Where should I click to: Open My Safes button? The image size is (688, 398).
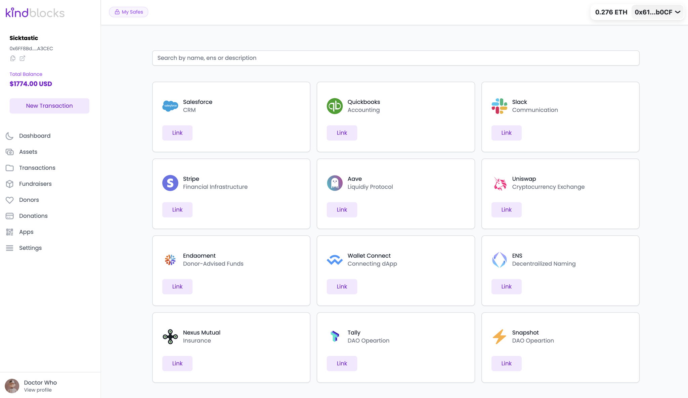(x=129, y=12)
